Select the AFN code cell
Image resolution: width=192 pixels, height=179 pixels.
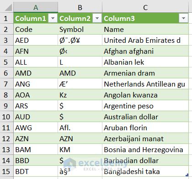tap(36, 51)
